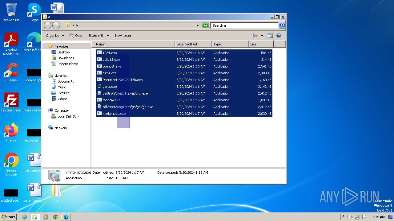Click the Open toolbar button
394x221 pixels.
pyautogui.click(x=76, y=36)
